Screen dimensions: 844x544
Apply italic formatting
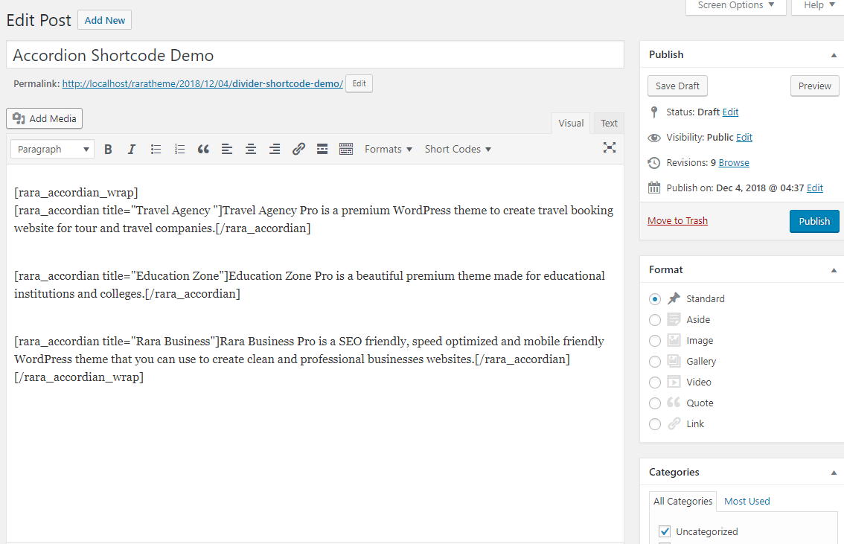click(x=132, y=149)
